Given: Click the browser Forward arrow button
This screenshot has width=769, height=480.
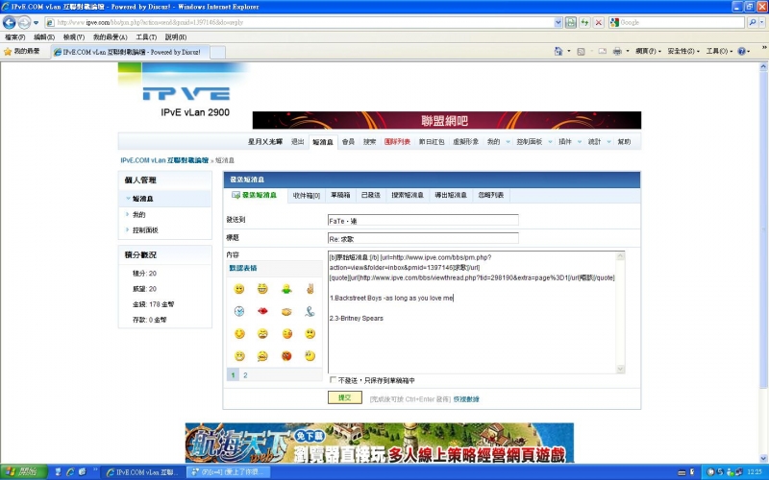Looking at the screenshot, I should pyautogui.click(x=23, y=22).
